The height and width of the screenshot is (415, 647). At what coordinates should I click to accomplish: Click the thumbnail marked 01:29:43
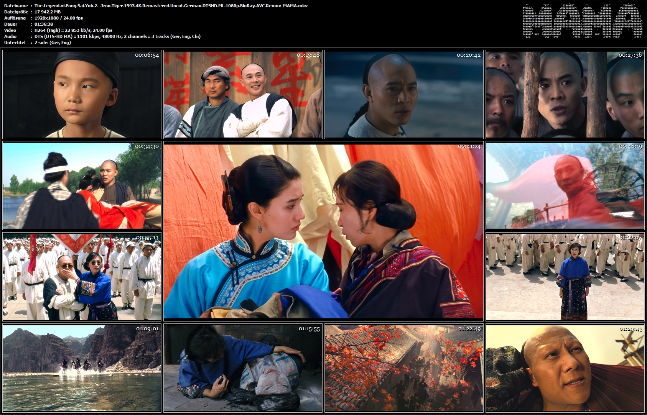565,368
